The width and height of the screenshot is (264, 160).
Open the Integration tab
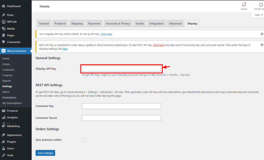(156, 23)
